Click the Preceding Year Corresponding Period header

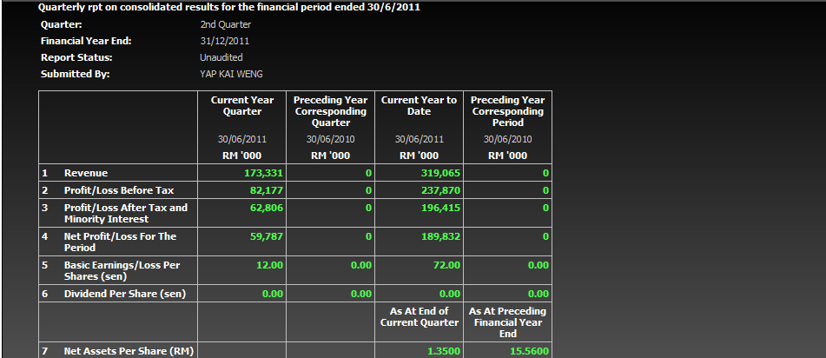pos(507,111)
